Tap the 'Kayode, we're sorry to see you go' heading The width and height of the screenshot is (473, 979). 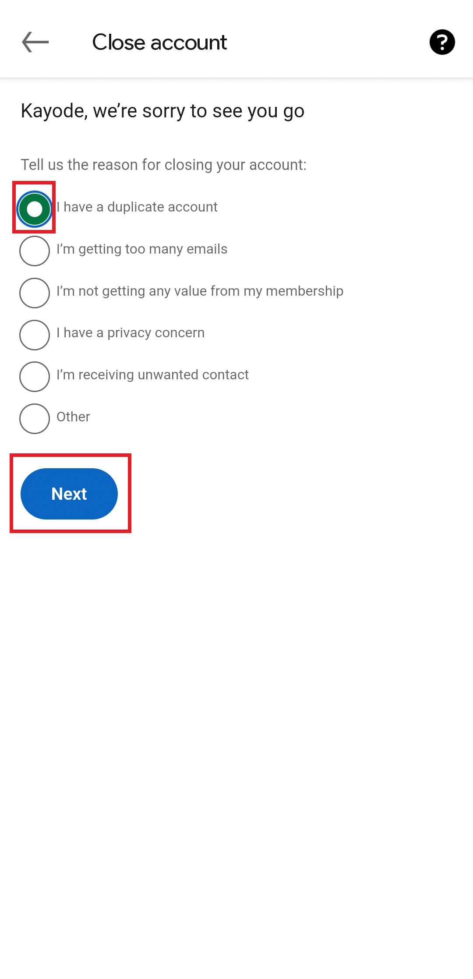162,111
